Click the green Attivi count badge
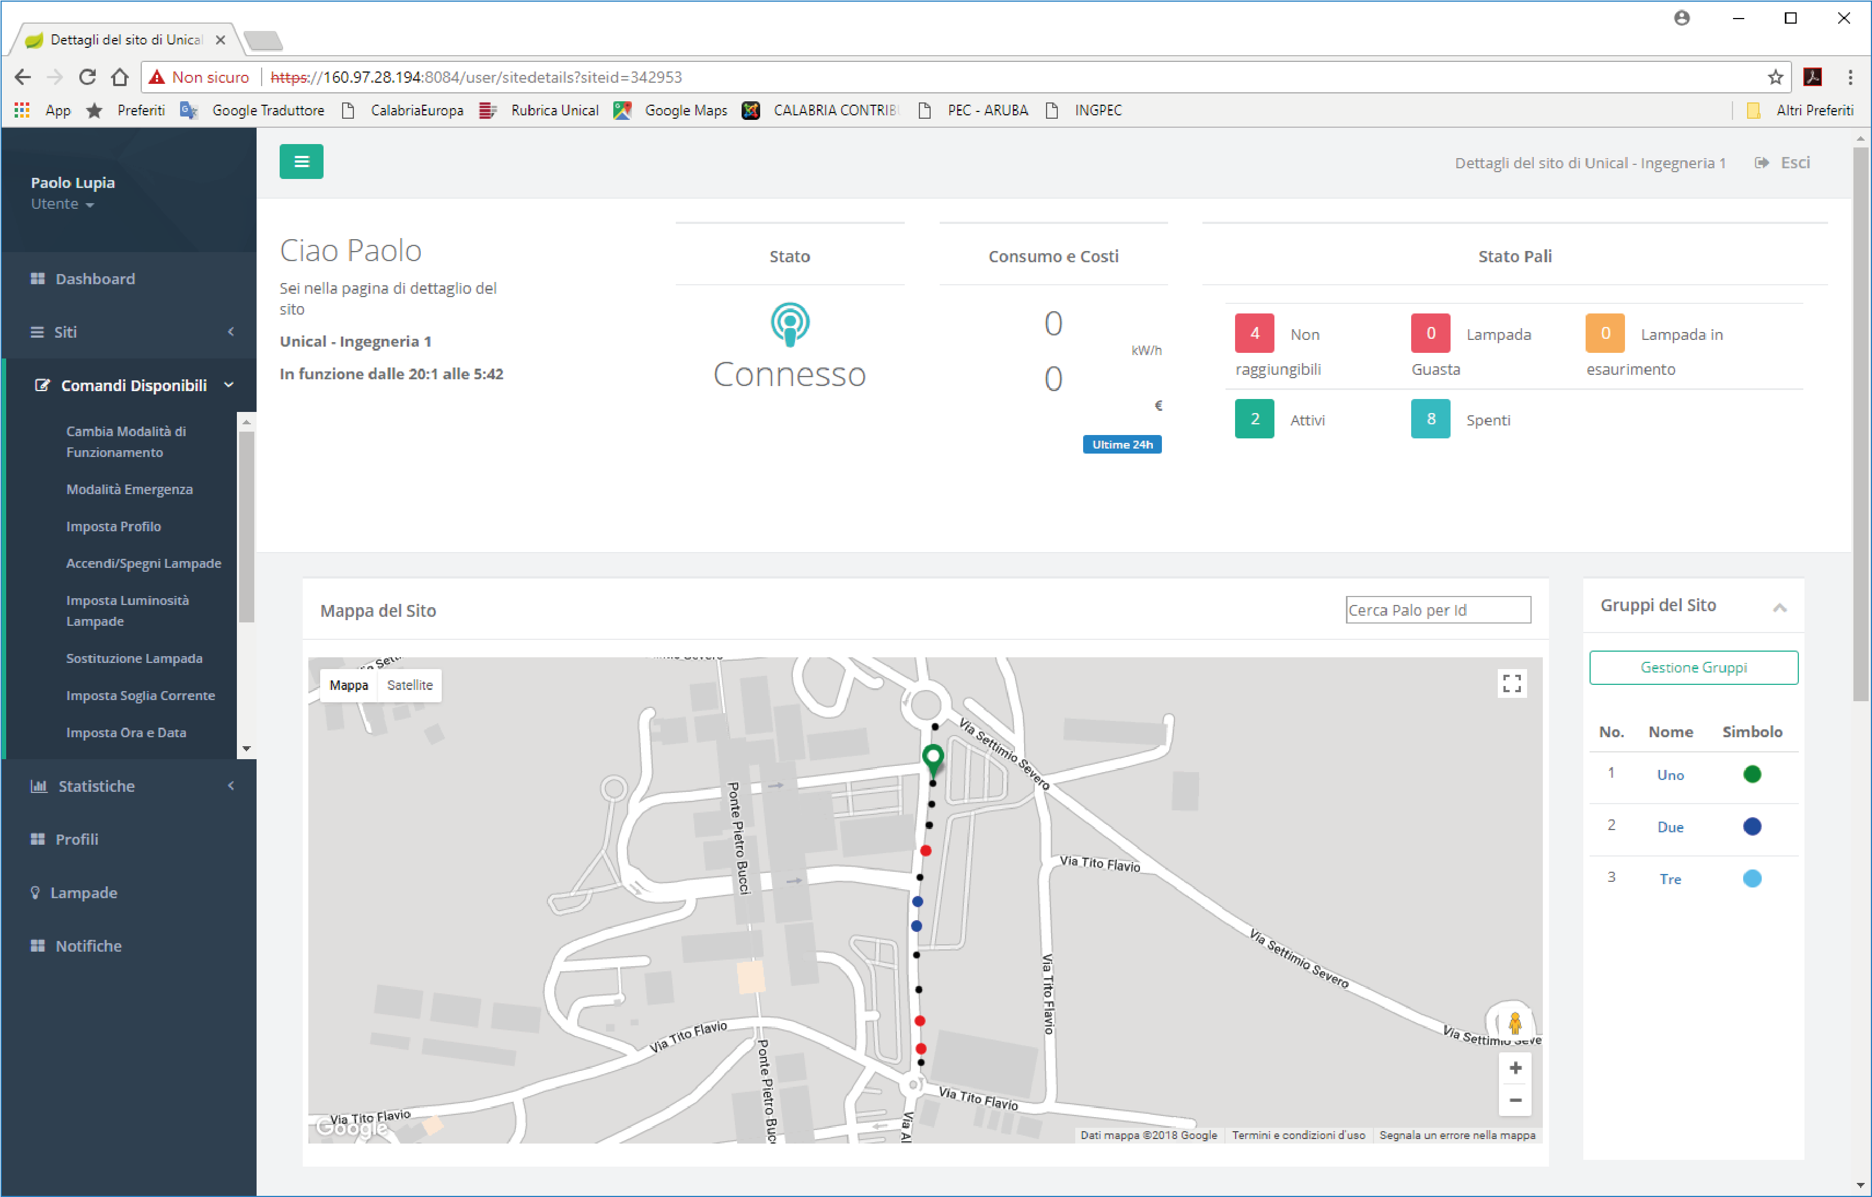1872x1197 pixels. [x=1254, y=419]
